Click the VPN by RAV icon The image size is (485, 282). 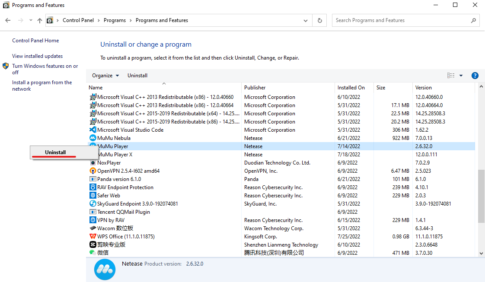click(93, 220)
